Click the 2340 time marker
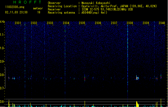Viewport: 168px width, 107px height. point(162,23)
